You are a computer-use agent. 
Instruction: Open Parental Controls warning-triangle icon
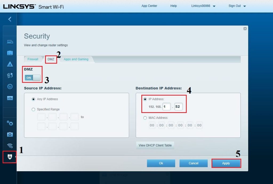point(10,64)
